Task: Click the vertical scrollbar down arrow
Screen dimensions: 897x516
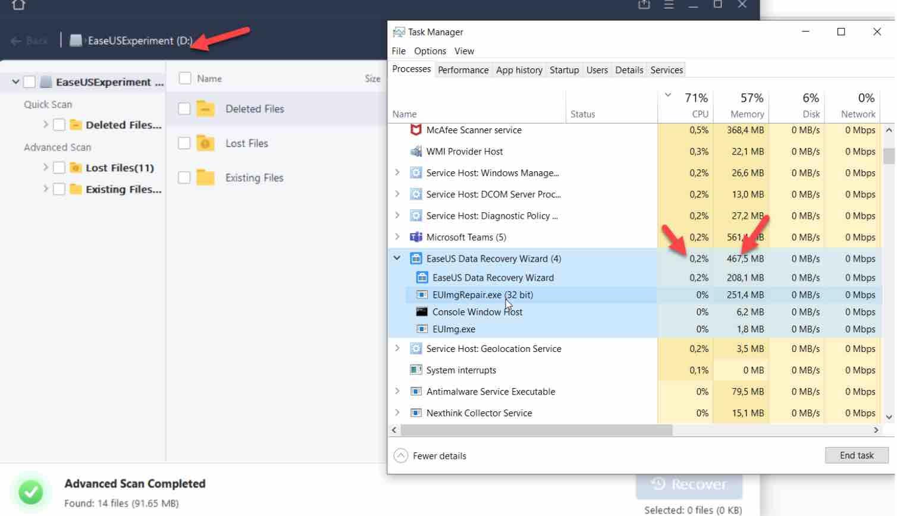Action: [x=889, y=417]
